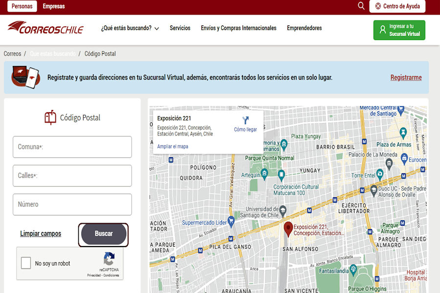
Task: Click the Registrarme link
Action: 406,78
